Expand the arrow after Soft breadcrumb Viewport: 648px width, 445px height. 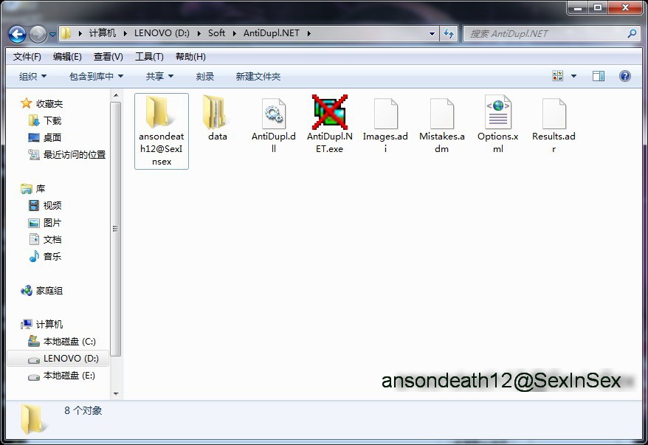[x=234, y=33]
